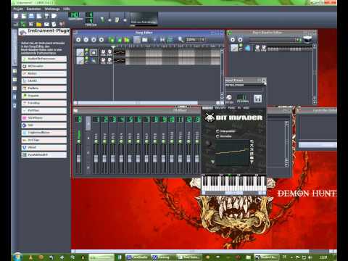
Task: Click the FX mixer master channel fader
Action: 78,159
